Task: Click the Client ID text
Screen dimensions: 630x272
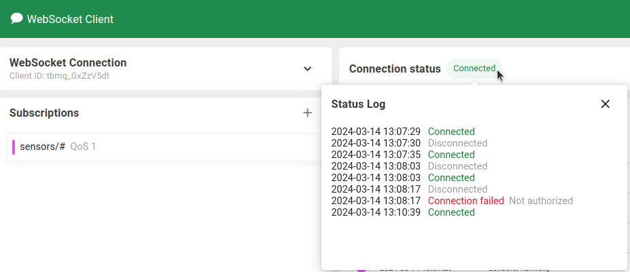Action: pos(59,76)
